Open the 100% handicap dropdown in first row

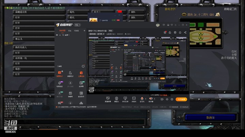pyautogui.click(x=137, y=12)
